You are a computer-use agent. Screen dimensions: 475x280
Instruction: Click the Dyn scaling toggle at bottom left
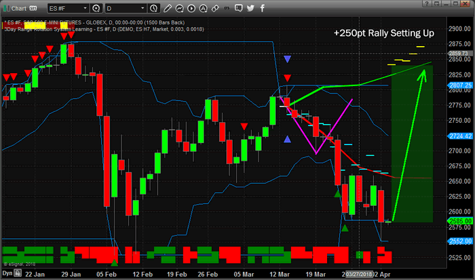7,273
